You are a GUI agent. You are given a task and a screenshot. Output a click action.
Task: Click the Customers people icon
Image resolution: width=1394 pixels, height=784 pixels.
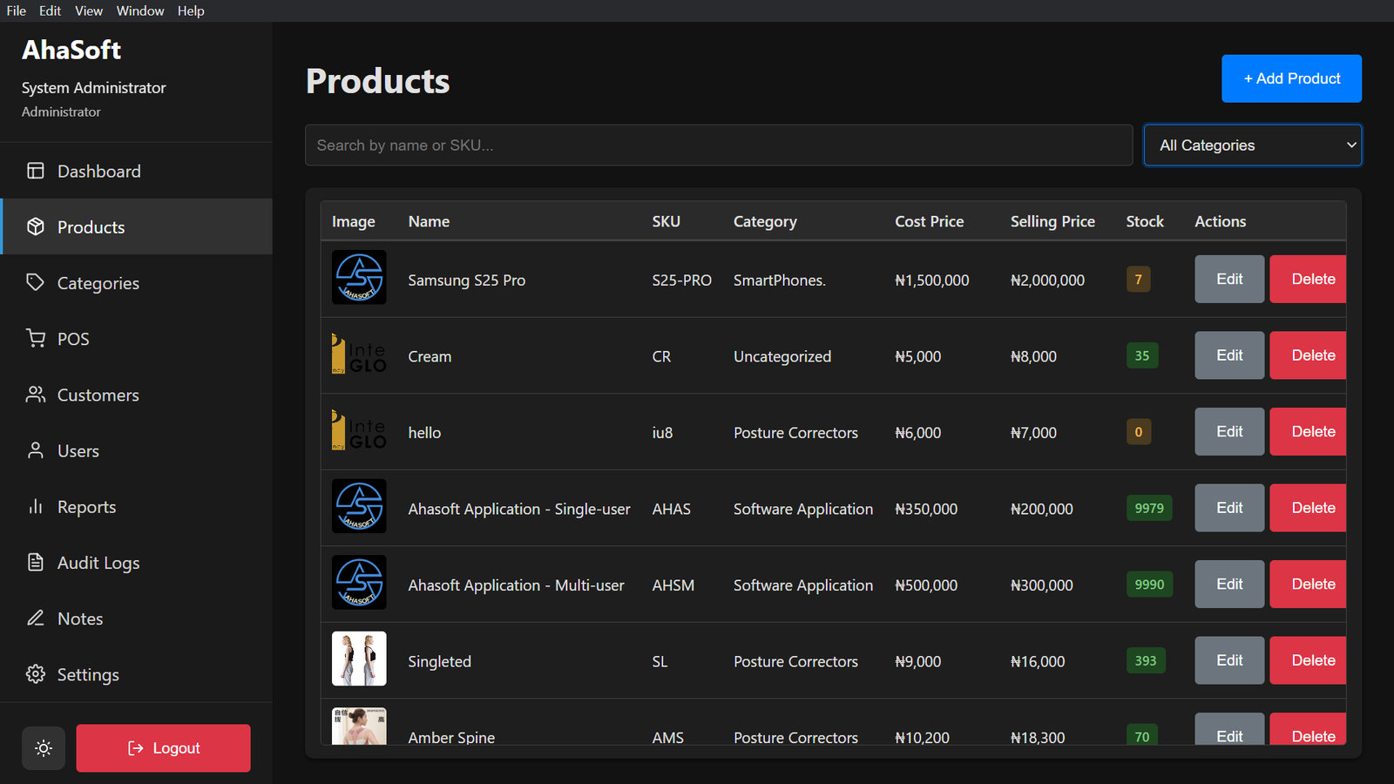(x=36, y=395)
